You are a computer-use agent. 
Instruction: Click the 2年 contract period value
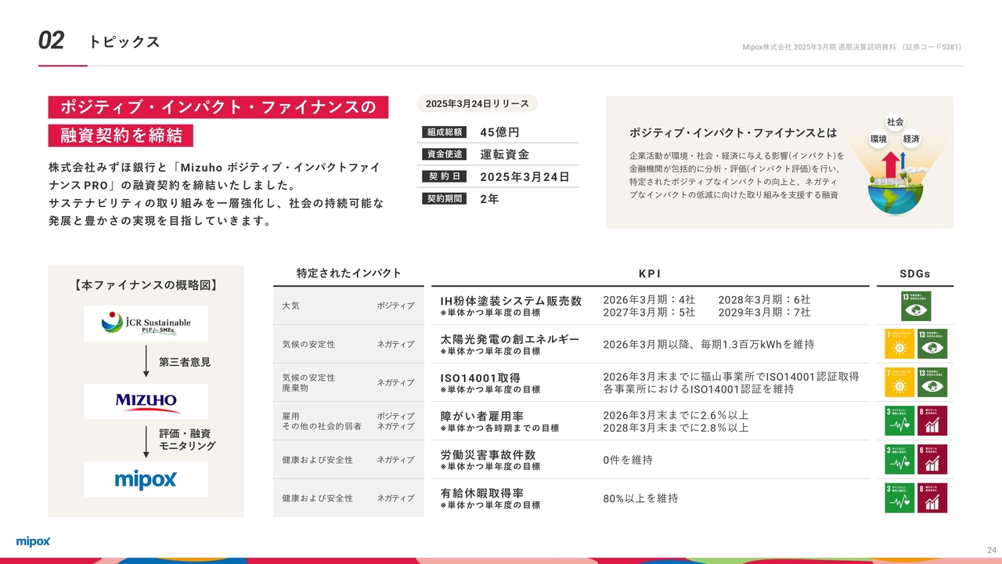[489, 199]
